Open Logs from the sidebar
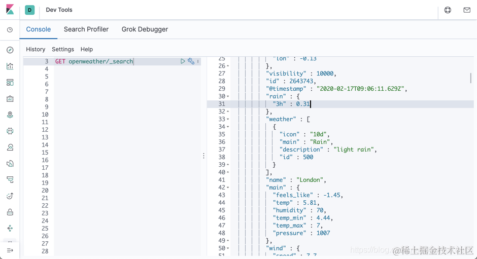This screenshot has height=259, width=477. (x=10, y=164)
